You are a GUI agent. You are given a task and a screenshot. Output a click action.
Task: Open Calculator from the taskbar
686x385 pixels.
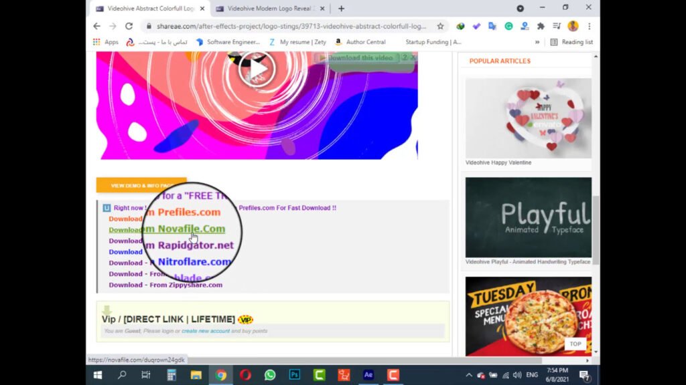[x=171, y=375]
